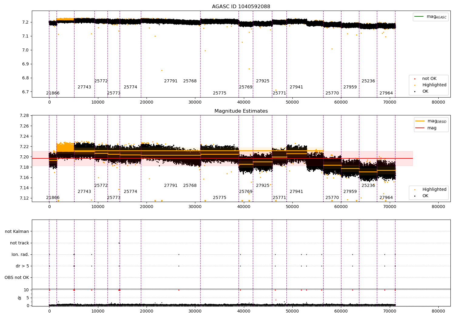The image size is (455, 318).
Task: Click OBSID label 25770 in the top plot
Action: click(x=332, y=93)
